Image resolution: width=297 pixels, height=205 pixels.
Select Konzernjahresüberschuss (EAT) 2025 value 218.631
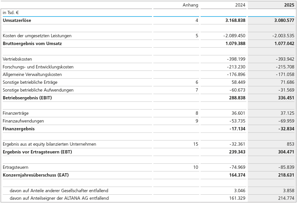[x=284, y=175]
